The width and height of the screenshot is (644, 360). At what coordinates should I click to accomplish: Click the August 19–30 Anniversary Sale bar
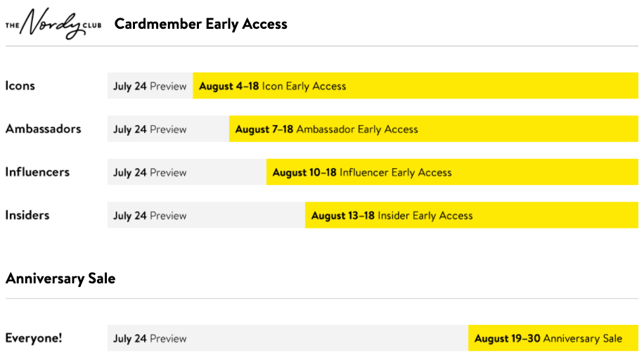click(553, 337)
